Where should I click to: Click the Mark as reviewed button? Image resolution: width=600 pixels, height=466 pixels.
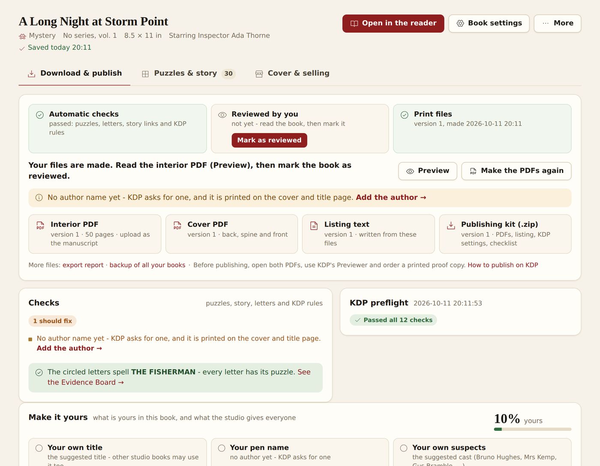tap(269, 140)
